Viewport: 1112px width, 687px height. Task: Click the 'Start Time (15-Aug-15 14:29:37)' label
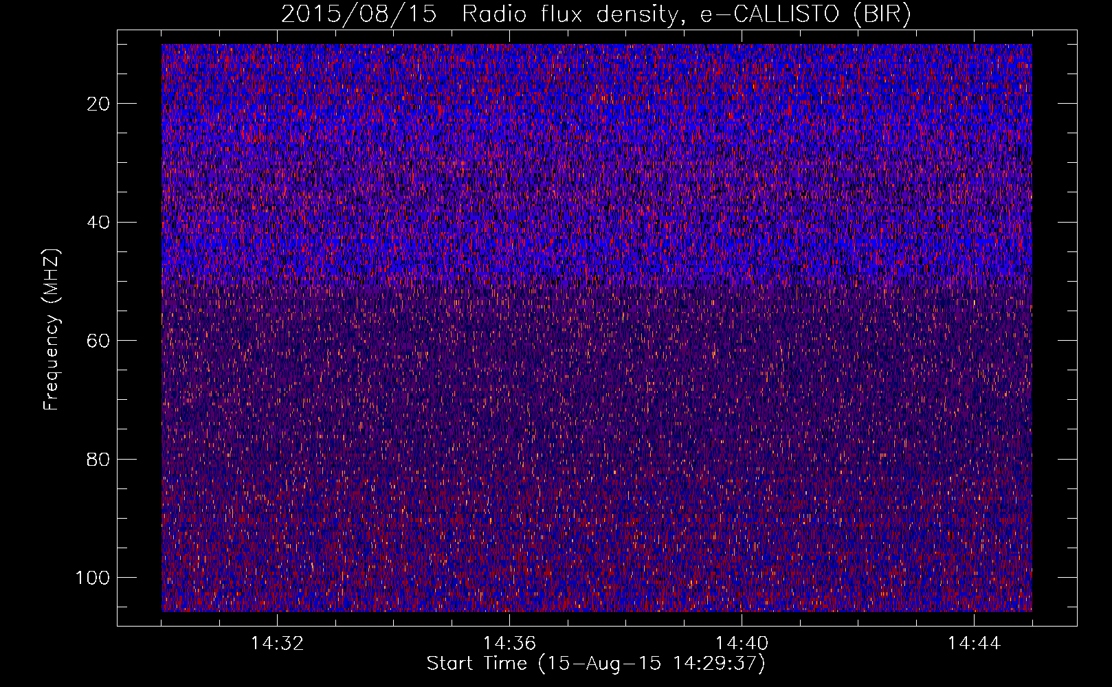coord(596,664)
